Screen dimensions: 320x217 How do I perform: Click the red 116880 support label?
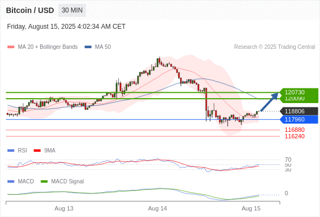295,130
